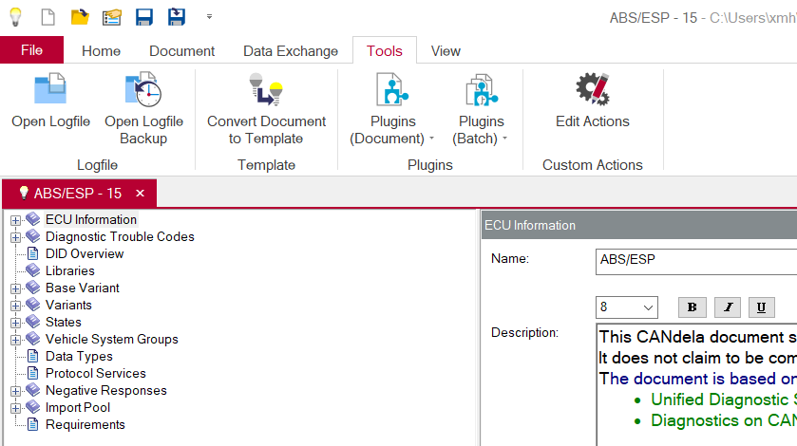
Task: Click the Data Types document icon
Action: pos(32,356)
